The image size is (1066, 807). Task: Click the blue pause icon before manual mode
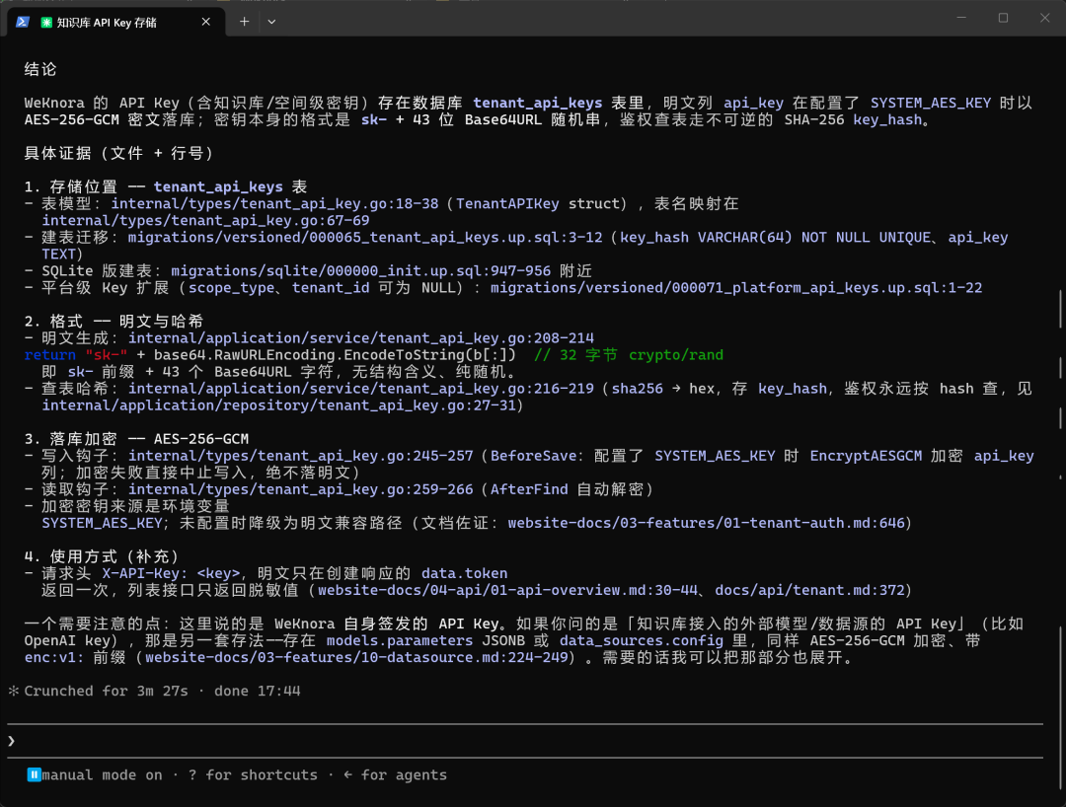pyautogui.click(x=34, y=774)
